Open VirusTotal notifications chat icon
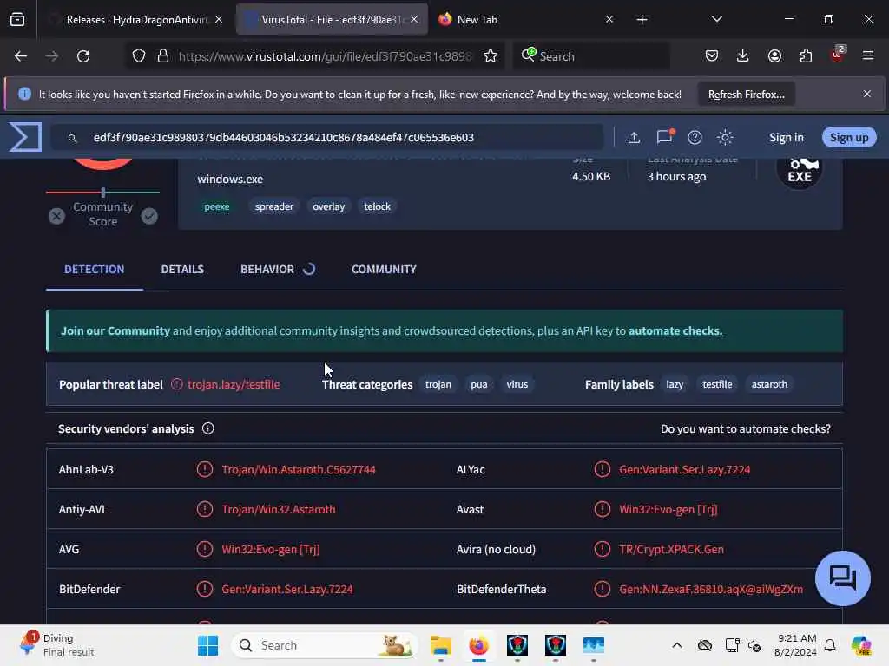The height and width of the screenshot is (666, 889). tap(664, 137)
